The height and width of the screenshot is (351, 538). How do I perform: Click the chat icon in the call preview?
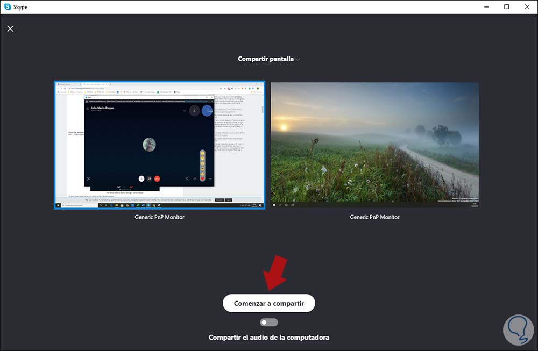click(x=187, y=178)
